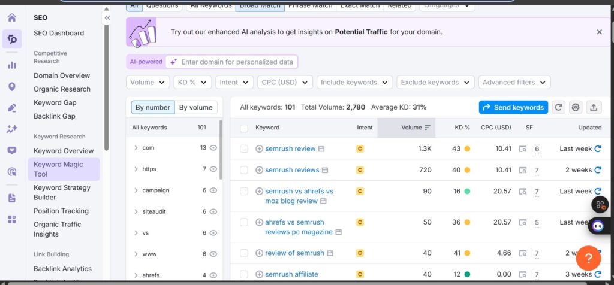This screenshot has width=614, height=285.
Task: Open Keyword Magic Tool in sidebar
Action: click(x=64, y=169)
